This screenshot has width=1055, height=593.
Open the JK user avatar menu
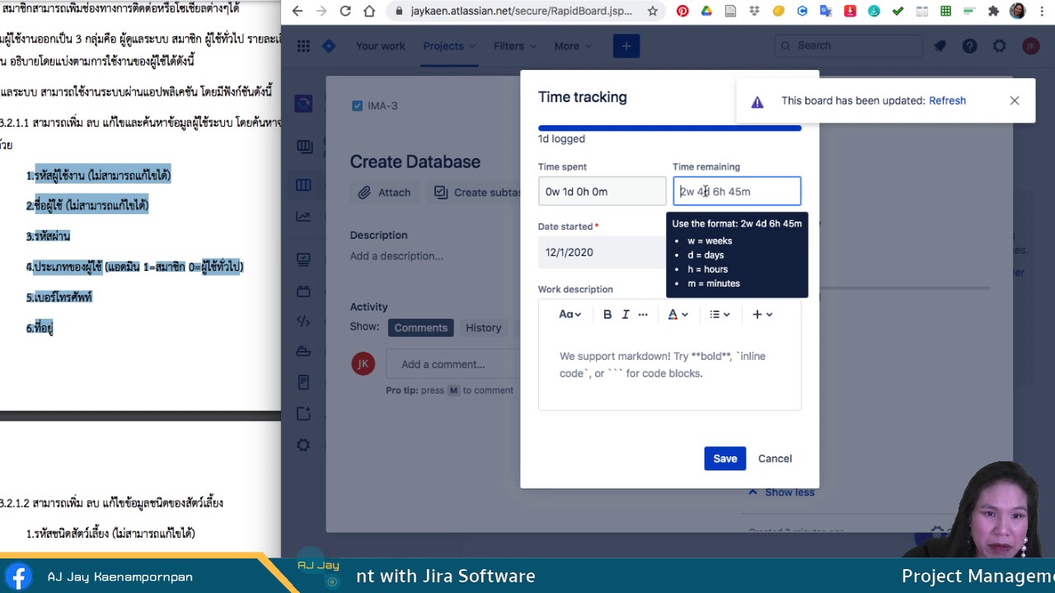[1031, 46]
